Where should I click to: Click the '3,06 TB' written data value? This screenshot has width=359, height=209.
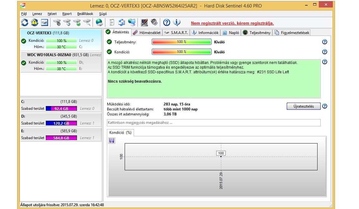tap(170, 114)
